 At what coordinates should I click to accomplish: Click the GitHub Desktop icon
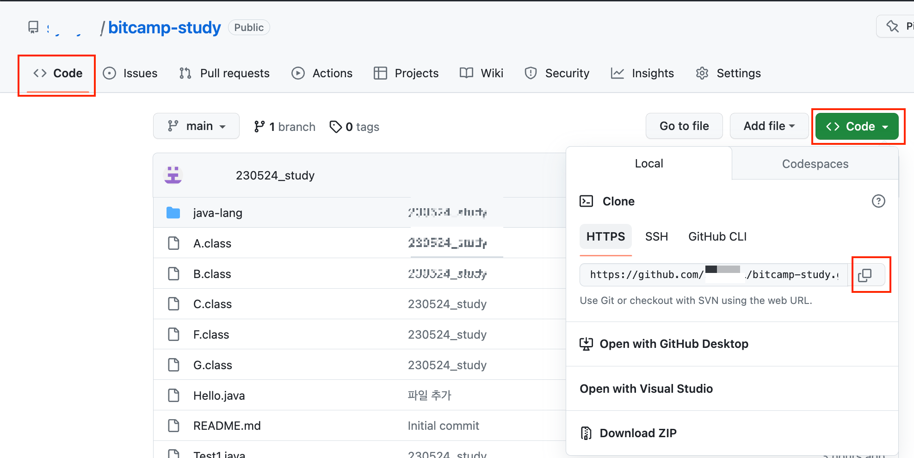click(x=586, y=344)
